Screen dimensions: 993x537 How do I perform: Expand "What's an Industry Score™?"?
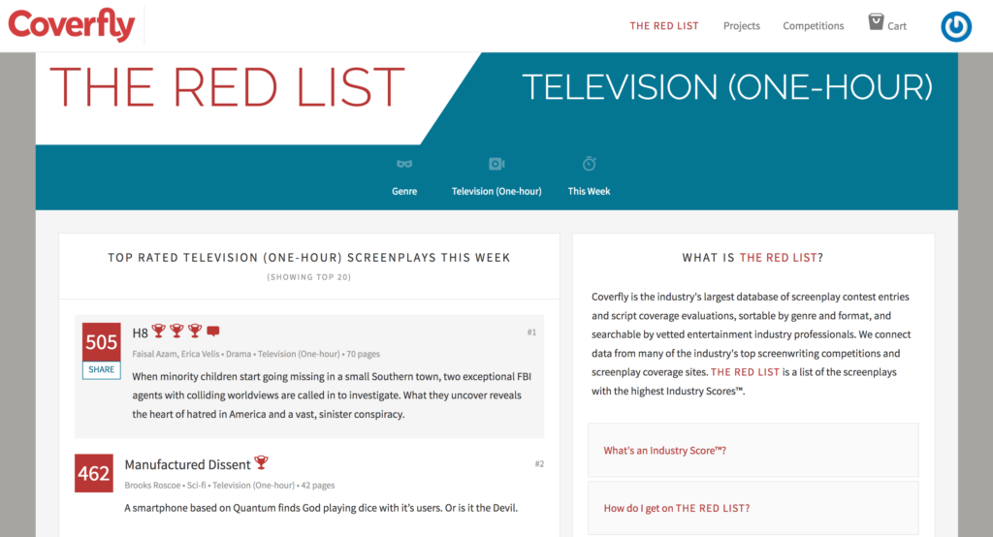coord(753,450)
